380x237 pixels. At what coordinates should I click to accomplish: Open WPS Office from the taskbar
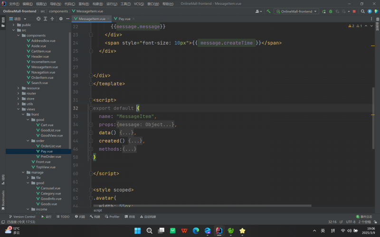click(184, 231)
